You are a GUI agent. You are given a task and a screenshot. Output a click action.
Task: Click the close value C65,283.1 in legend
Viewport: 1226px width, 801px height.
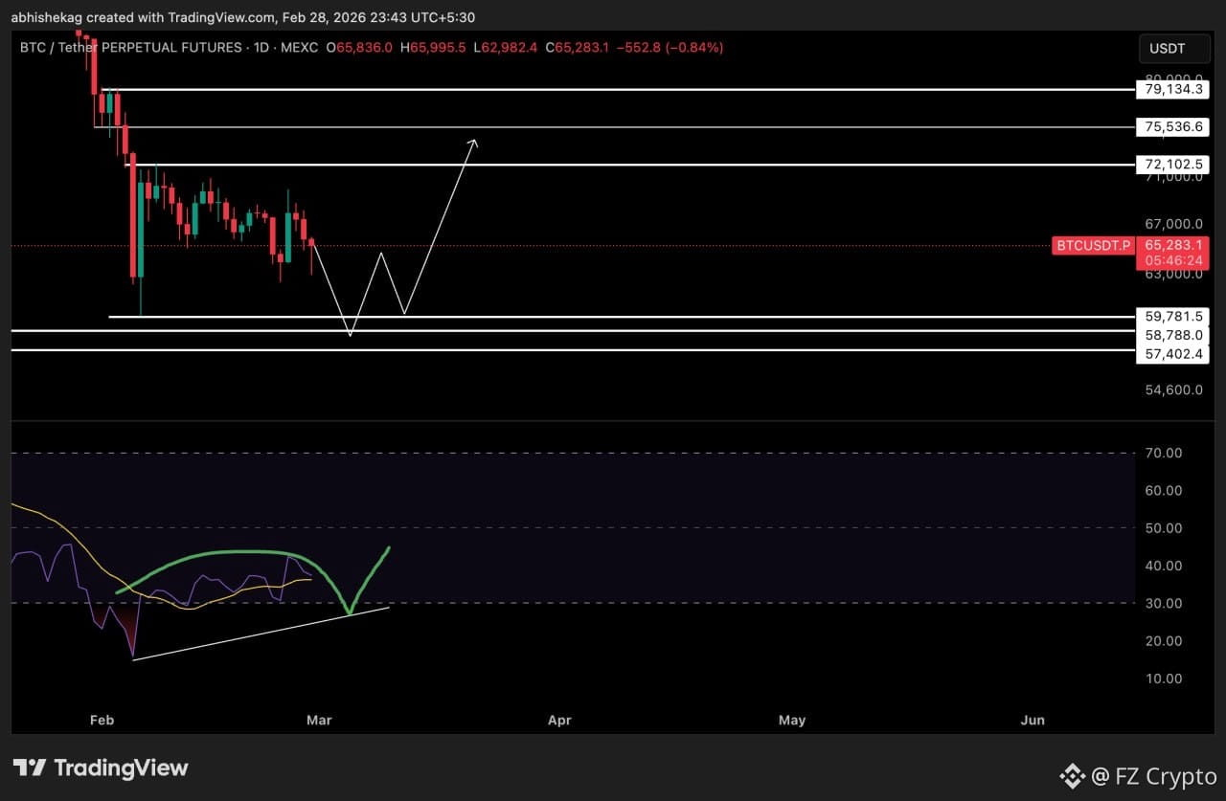pyautogui.click(x=578, y=47)
